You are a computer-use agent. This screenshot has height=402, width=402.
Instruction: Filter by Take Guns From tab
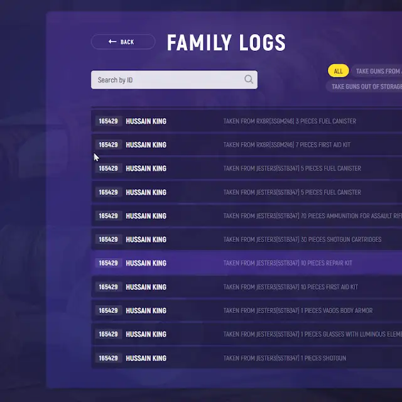point(377,71)
